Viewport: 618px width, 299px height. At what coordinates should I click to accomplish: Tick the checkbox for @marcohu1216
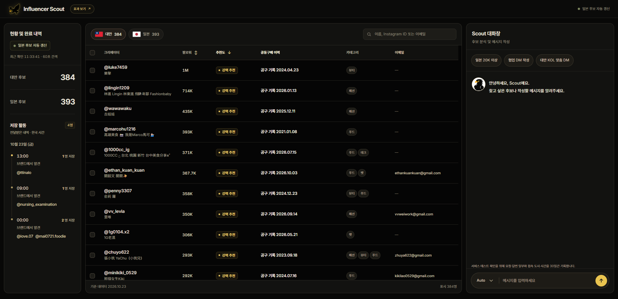coord(92,132)
